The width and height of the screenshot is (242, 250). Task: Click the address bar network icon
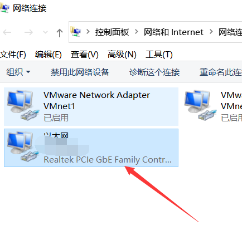click(75, 32)
